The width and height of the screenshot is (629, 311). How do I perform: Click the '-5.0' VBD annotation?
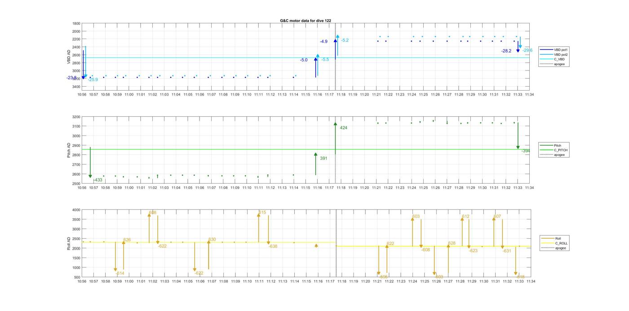(304, 60)
